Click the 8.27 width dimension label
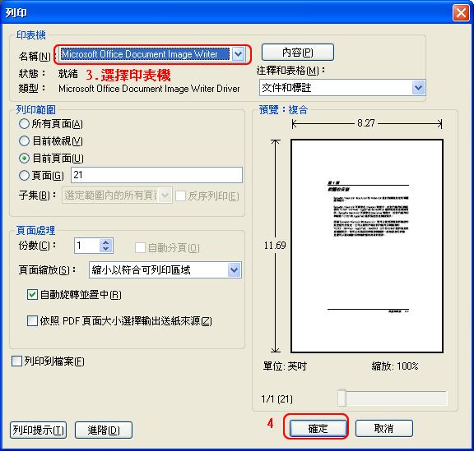This screenshot has height=451, width=474. (366, 123)
